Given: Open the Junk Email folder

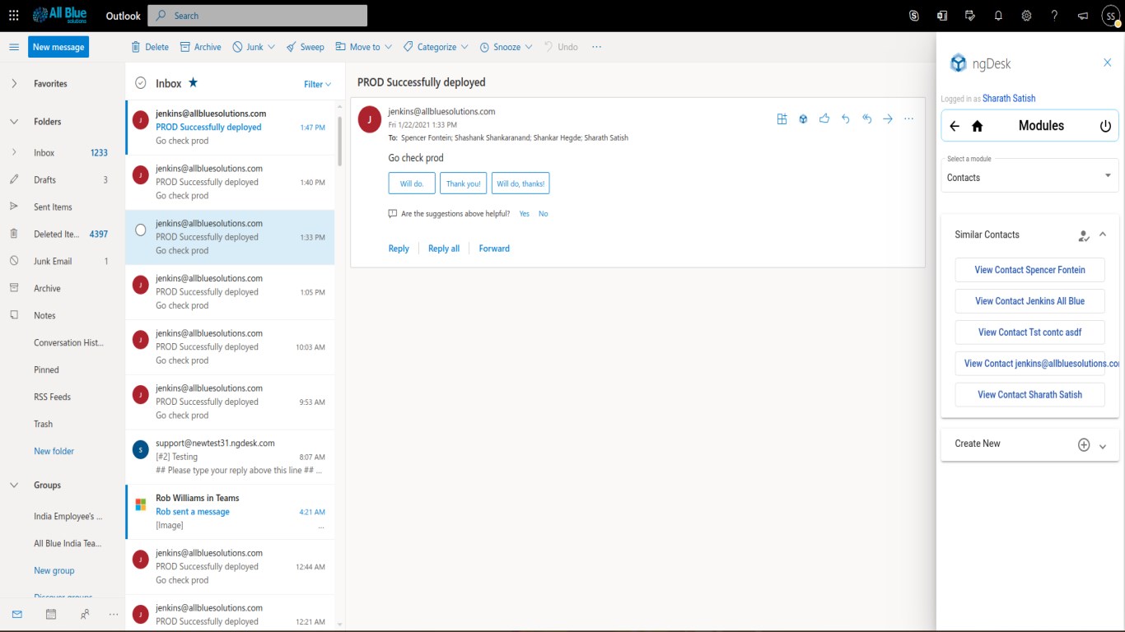Looking at the screenshot, I should click(63, 261).
